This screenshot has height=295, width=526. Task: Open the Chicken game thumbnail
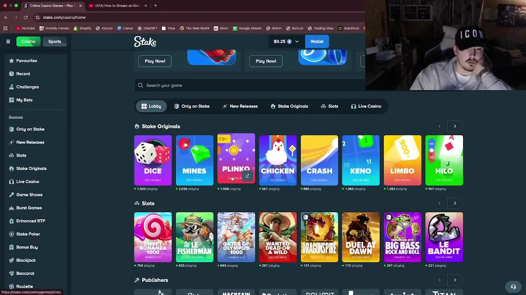[x=278, y=160]
